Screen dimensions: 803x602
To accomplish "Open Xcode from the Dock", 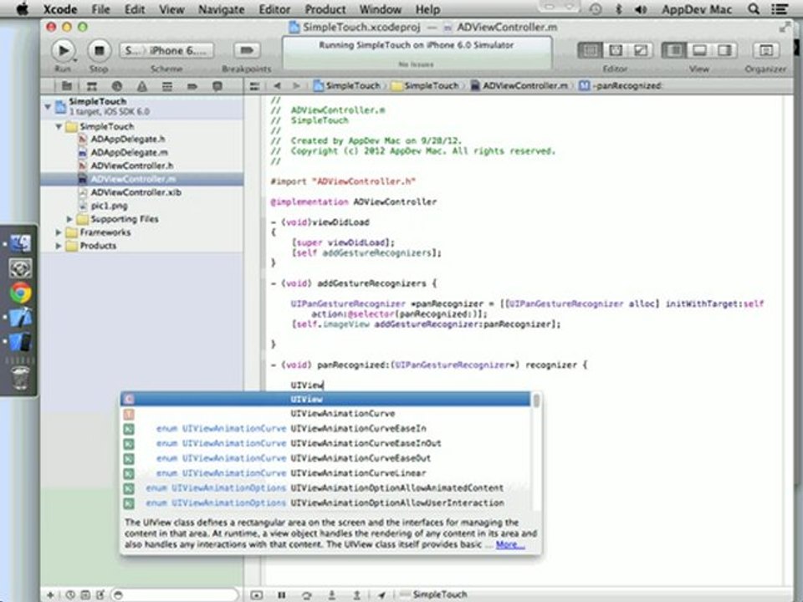I will (20, 318).
